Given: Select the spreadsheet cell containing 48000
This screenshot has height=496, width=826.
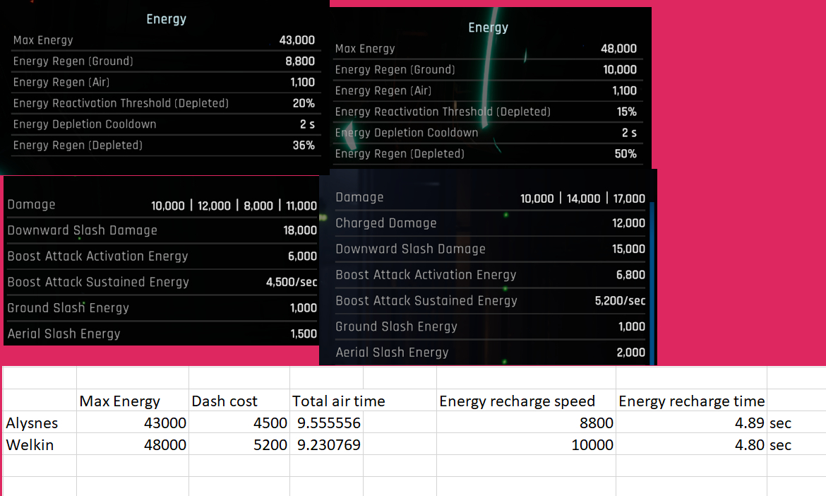Looking at the screenshot, I should coord(133,444).
